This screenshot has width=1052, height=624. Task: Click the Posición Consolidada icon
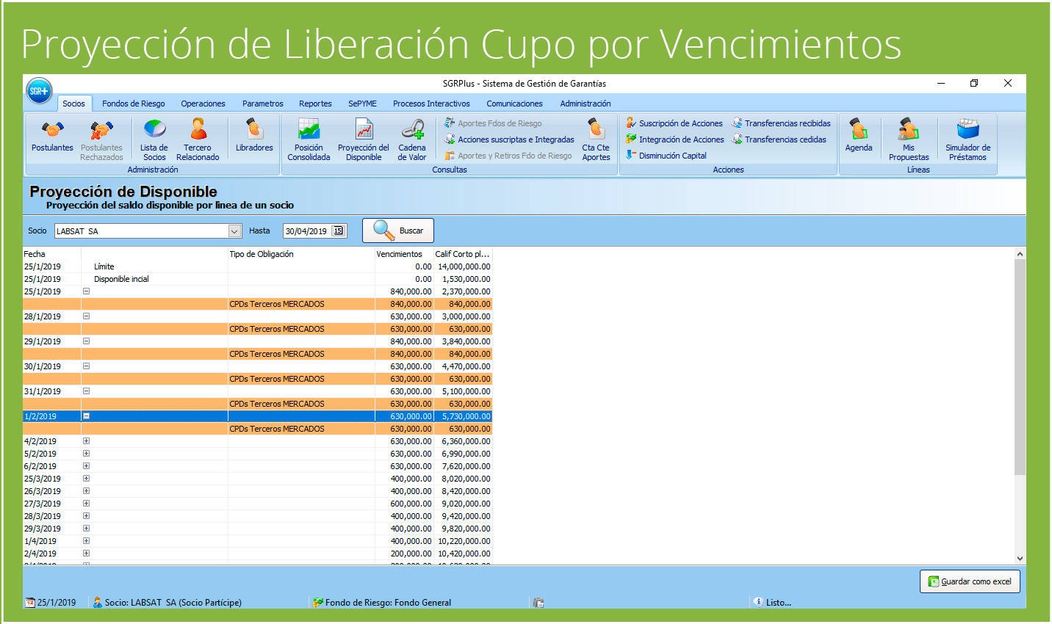click(x=309, y=139)
